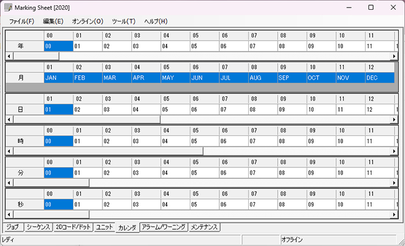Open the アラーム/ワーニング tab

coord(164,227)
